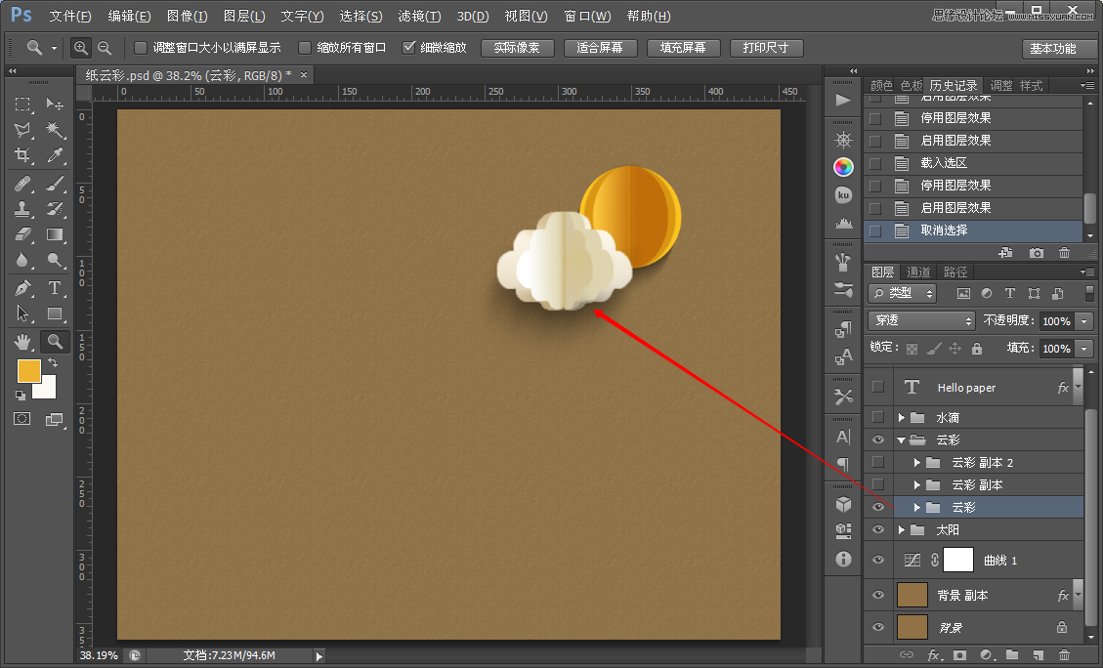Show the 水滴 layer group
Viewport: 1103px width, 668px height.
tap(878, 417)
